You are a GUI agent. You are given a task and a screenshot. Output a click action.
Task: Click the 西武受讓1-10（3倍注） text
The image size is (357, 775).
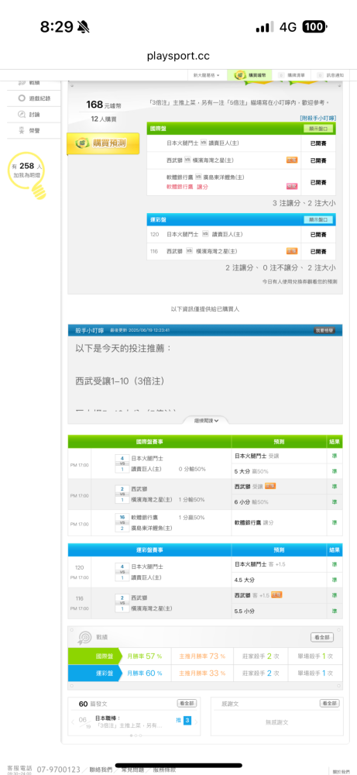(x=120, y=381)
